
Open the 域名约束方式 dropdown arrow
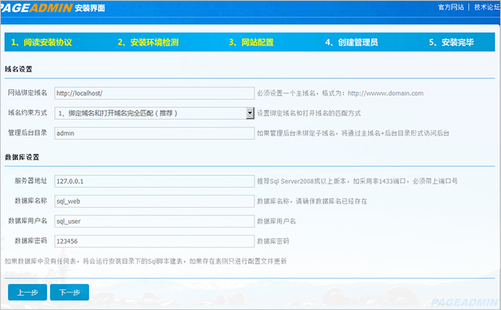(250, 114)
